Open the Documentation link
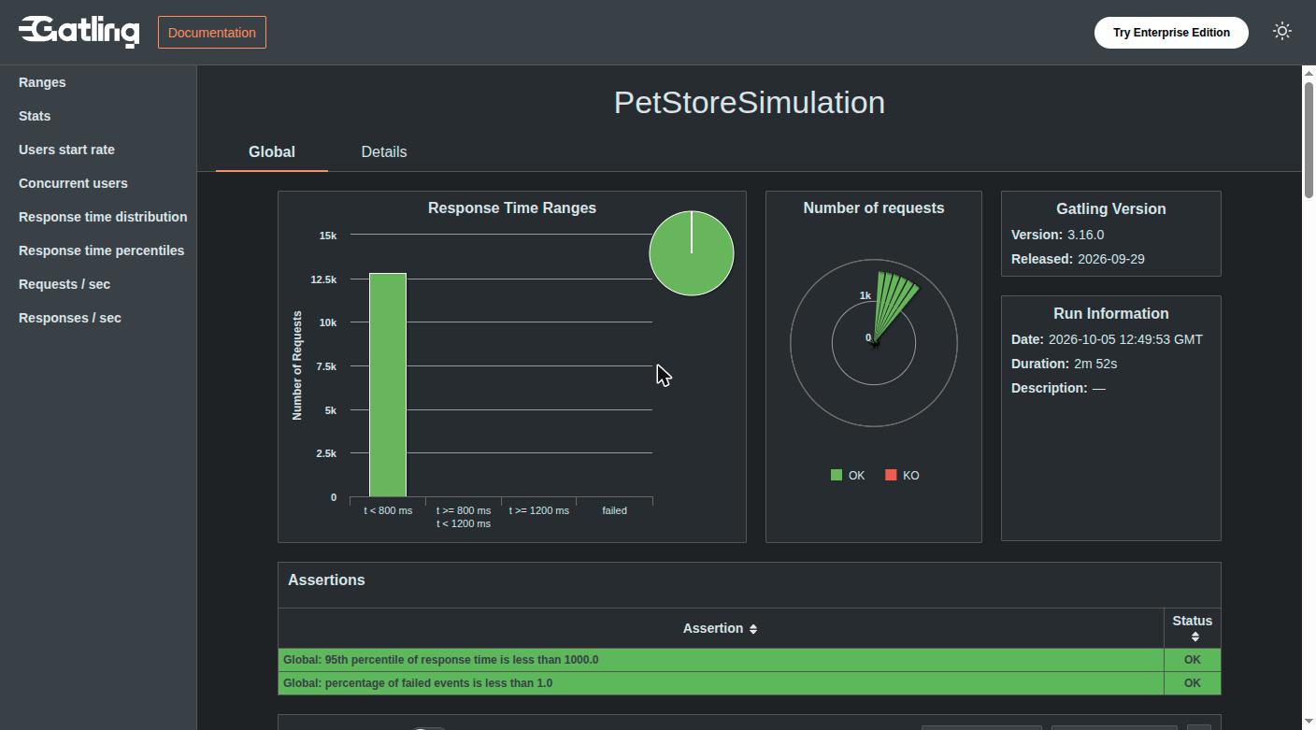Image resolution: width=1316 pixels, height=730 pixels. (212, 33)
